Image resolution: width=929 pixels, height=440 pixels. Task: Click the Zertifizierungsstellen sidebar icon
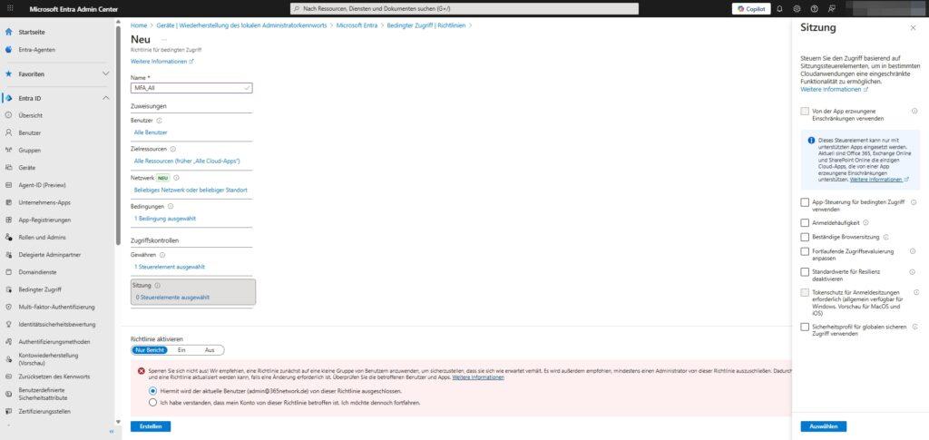8,411
